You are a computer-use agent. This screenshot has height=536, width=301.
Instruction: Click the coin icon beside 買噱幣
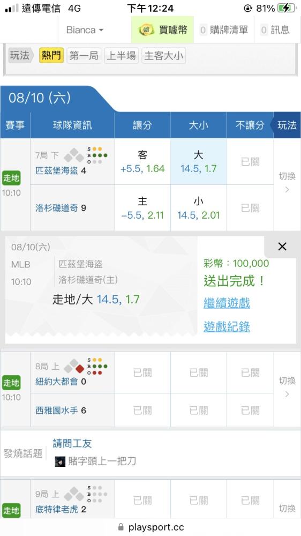[146, 30]
